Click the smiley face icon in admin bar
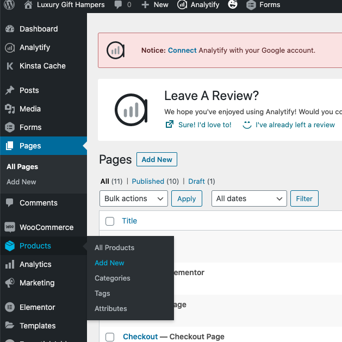This screenshot has height=342, width=342. tap(233, 4)
